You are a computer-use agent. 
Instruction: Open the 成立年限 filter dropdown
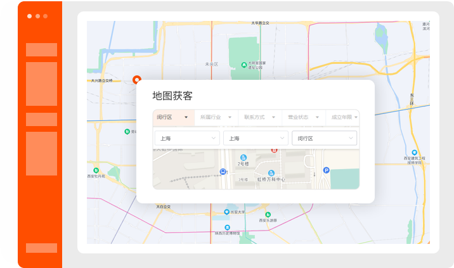pyautogui.click(x=344, y=117)
